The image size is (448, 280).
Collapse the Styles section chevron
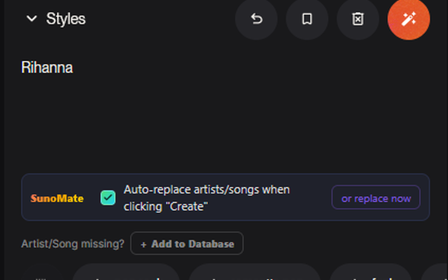point(31,19)
